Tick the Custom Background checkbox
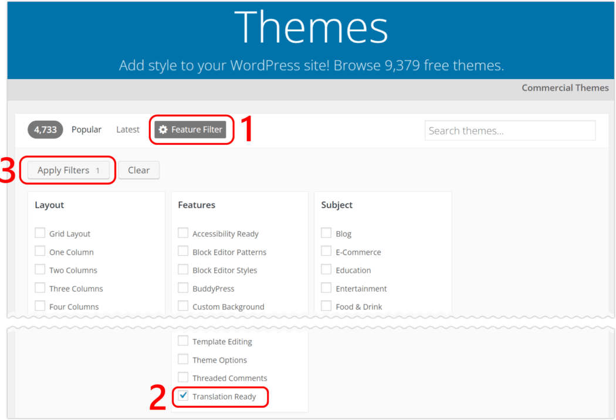Image resolution: width=616 pixels, height=420 pixels. point(183,306)
